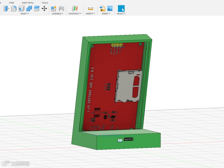Click the Insert Canvas image icon

(110, 8)
